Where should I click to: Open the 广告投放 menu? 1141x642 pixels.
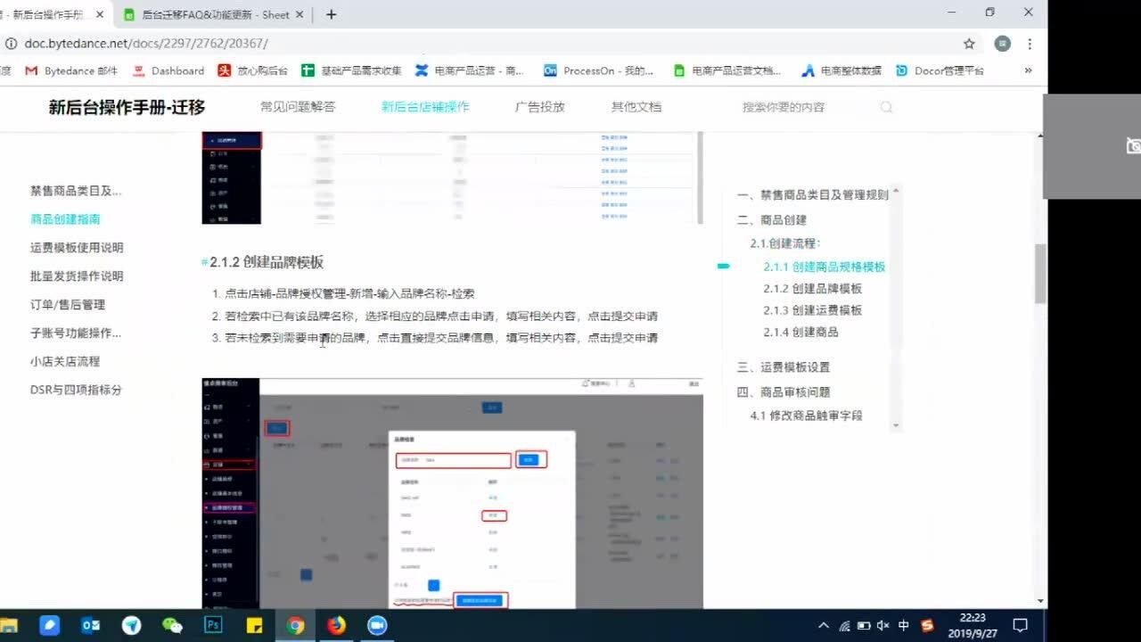(539, 107)
